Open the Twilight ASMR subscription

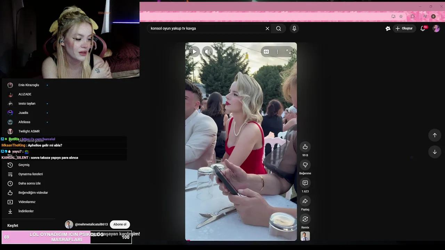(29, 131)
